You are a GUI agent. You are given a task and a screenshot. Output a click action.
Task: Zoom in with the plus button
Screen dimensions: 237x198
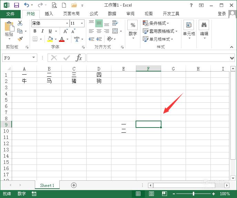pos(214,194)
